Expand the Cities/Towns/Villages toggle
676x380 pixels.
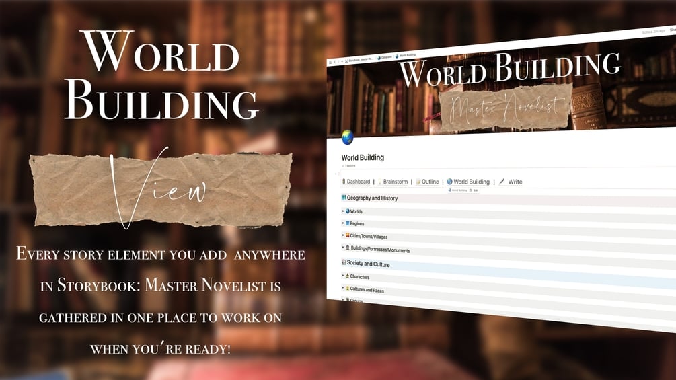pos(343,235)
